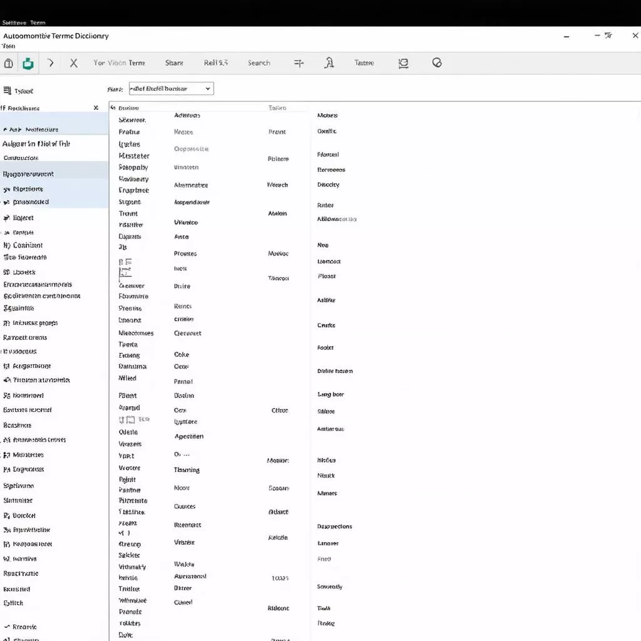Select the 'Lang boer' entry in the right column
Screen dimensions: 641x641
tap(331, 395)
